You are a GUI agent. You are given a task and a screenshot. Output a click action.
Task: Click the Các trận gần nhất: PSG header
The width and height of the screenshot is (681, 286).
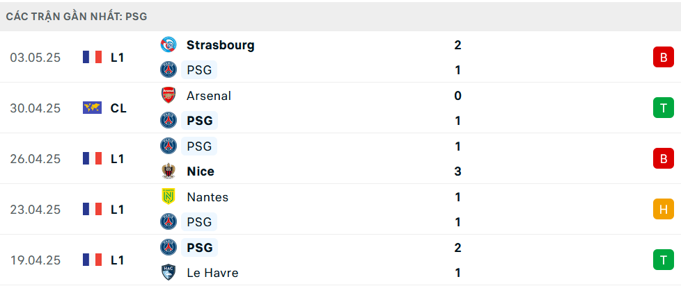click(x=77, y=17)
